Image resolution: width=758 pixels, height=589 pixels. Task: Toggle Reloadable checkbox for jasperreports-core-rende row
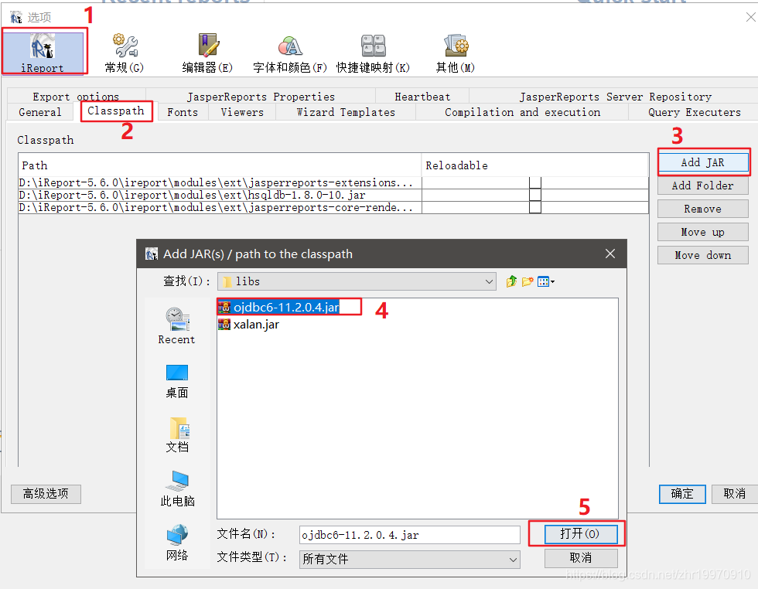coord(535,207)
